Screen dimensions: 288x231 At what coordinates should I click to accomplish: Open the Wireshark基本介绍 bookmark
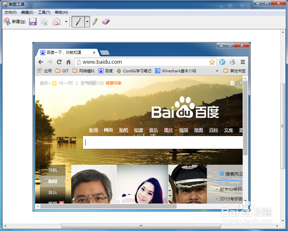point(176,71)
